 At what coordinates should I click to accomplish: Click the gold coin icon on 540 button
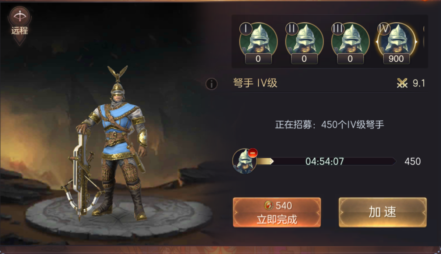pos(269,205)
